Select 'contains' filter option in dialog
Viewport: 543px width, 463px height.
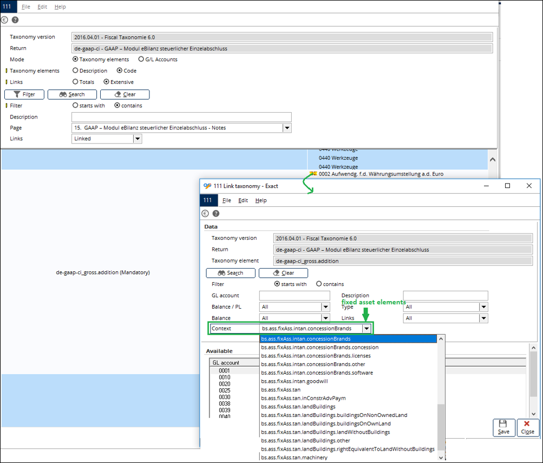319,284
